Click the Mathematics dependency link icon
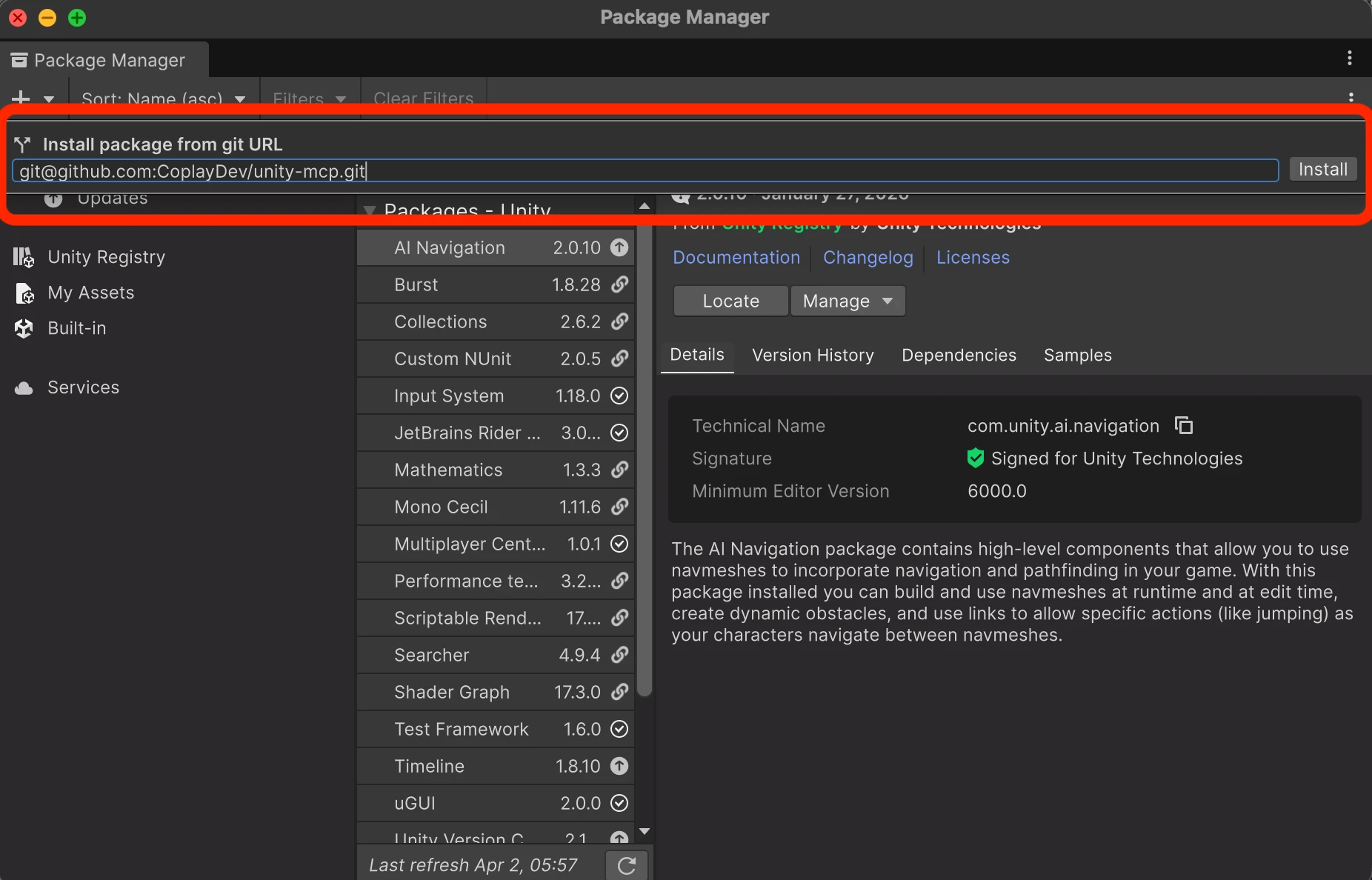This screenshot has height=880, width=1372. 619,470
